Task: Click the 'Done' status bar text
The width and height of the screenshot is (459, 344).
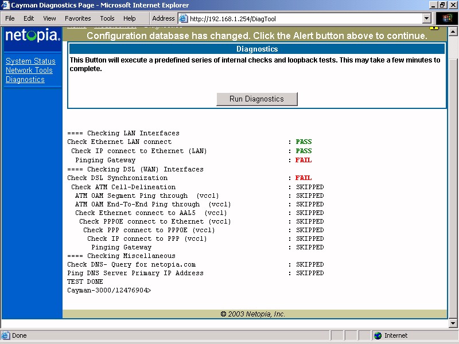Action: pyautogui.click(x=20, y=335)
